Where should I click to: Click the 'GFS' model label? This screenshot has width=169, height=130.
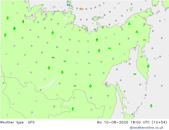pos(31,122)
